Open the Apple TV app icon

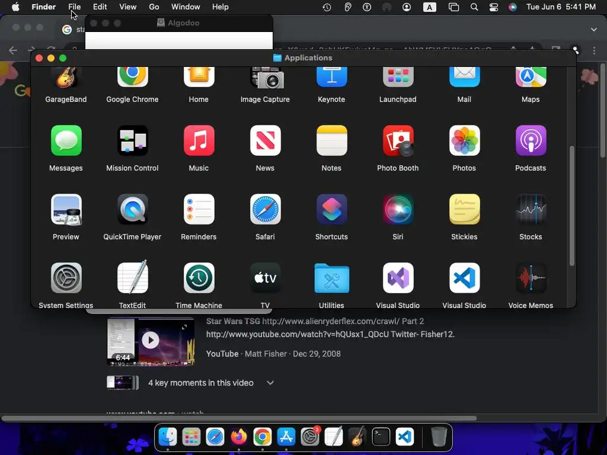(265, 278)
